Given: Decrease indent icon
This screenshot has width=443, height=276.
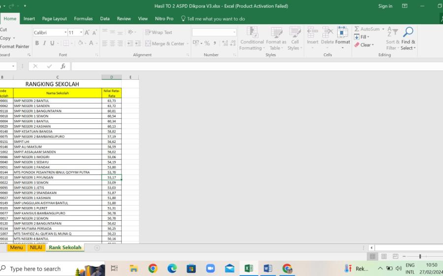Looking at the screenshot, I should point(130,43).
